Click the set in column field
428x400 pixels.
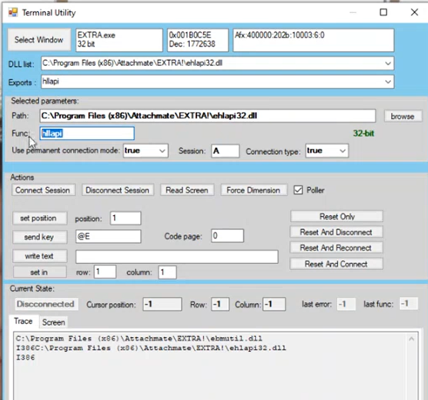pyautogui.click(x=167, y=273)
